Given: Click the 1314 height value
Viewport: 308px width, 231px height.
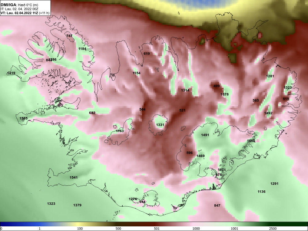Looking at the screenshot, I should point(185,90).
